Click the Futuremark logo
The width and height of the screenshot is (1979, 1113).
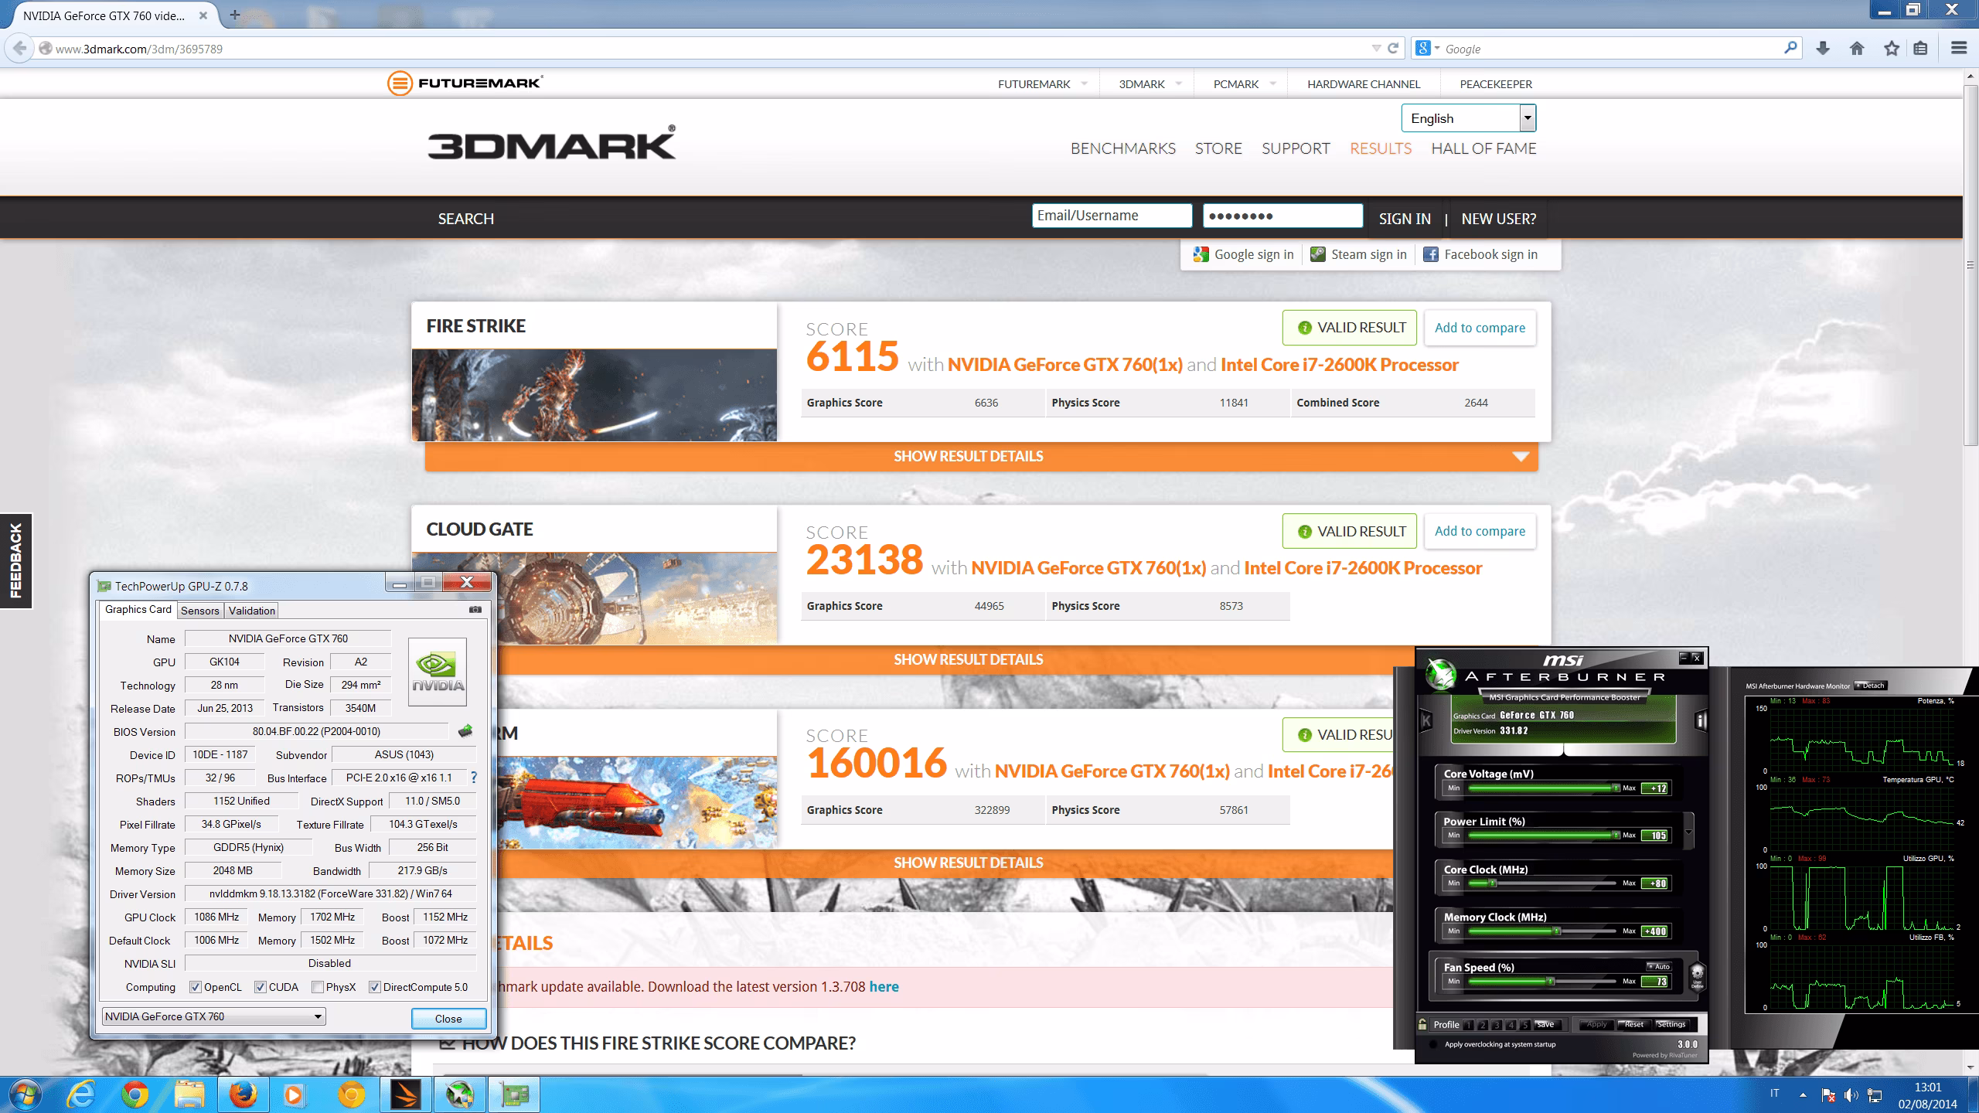[465, 83]
